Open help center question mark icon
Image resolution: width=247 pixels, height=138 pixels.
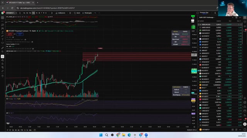click(x=245, y=130)
